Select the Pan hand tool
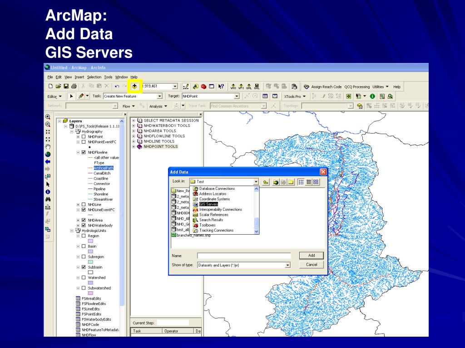Image resolution: width=465 pixels, height=348 pixels. (x=48, y=147)
